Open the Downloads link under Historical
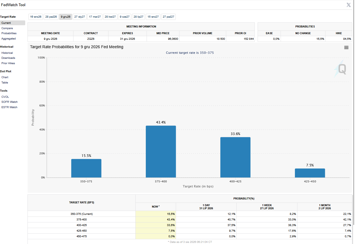Image resolution: width=356 pixels, height=244 pixels. pyautogui.click(x=8, y=58)
